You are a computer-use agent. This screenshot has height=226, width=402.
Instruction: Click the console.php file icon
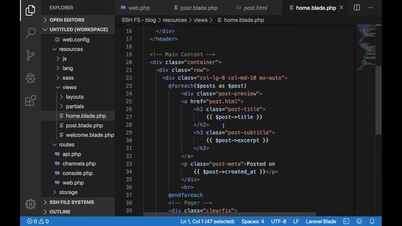point(57,173)
